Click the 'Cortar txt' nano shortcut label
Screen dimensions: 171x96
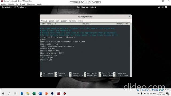tap(93, 73)
